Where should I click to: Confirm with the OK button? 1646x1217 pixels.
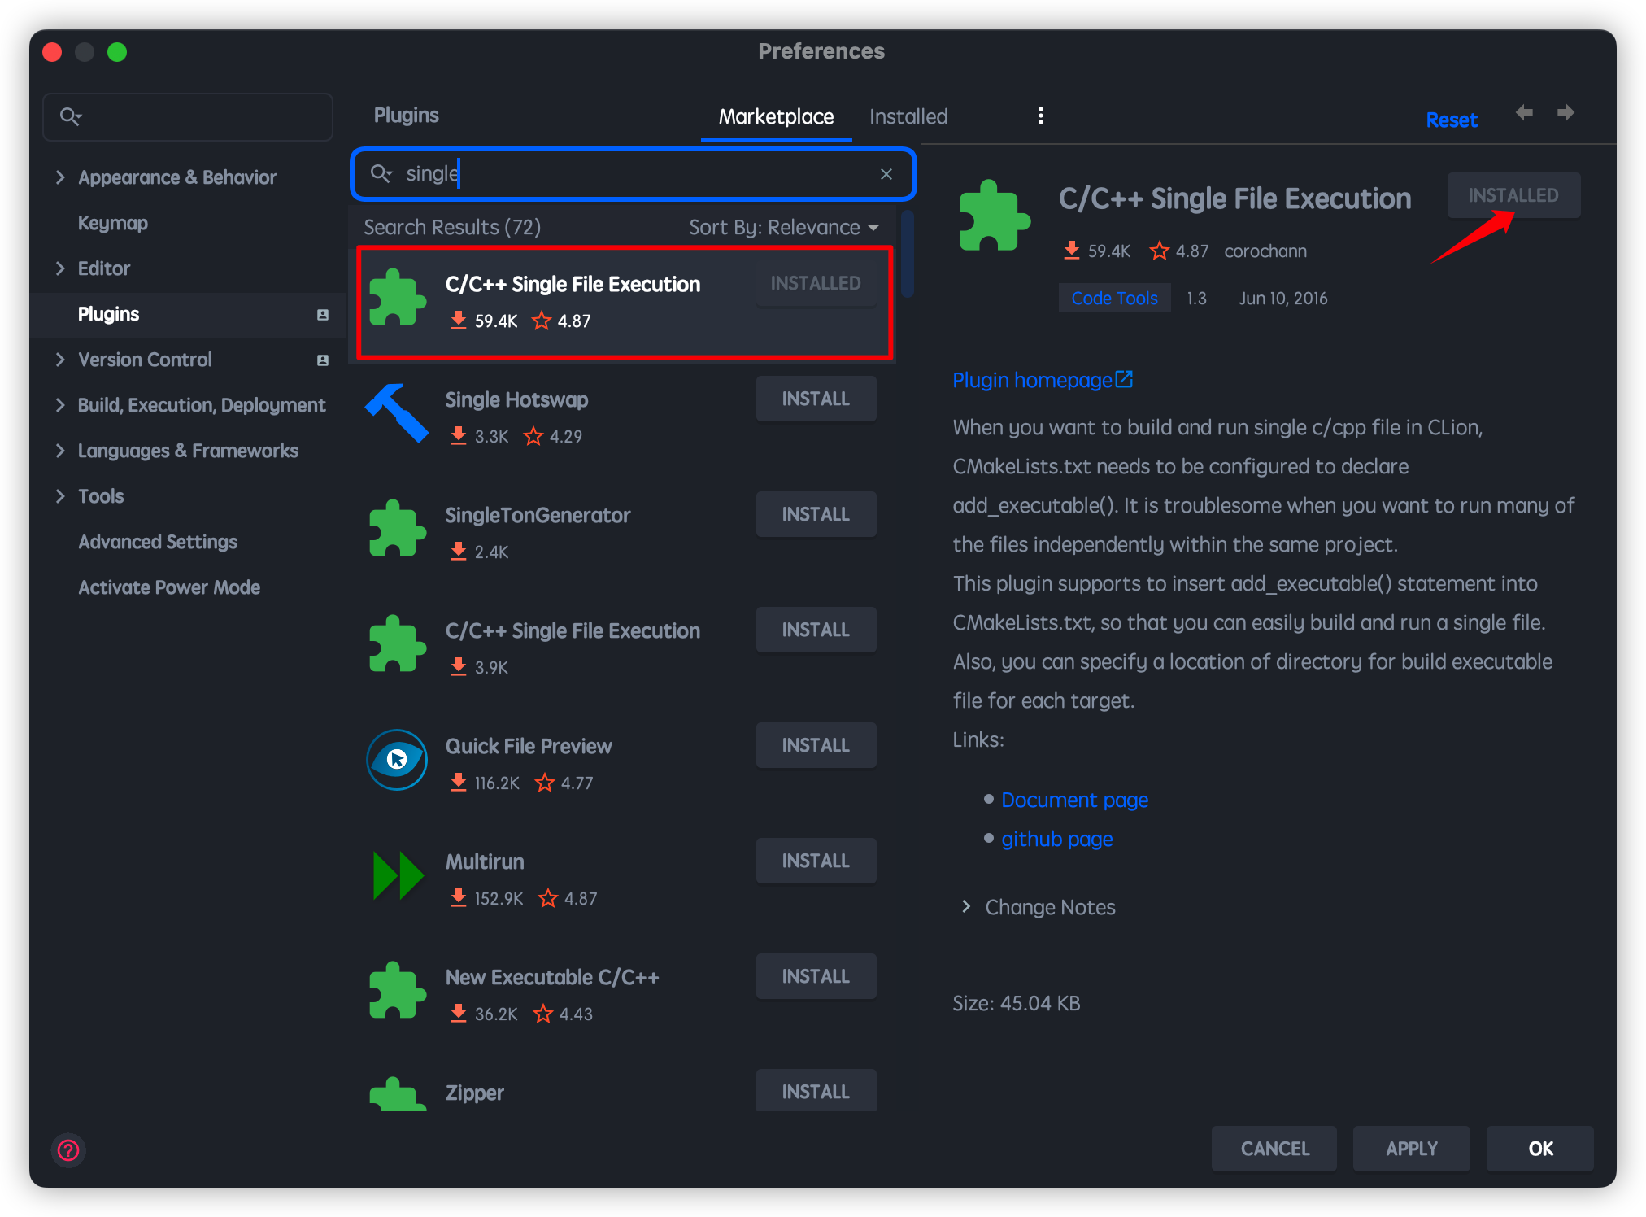click(1540, 1149)
